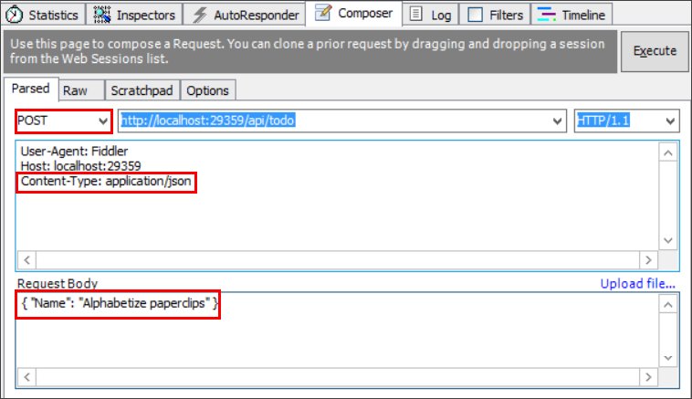The width and height of the screenshot is (692, 399).
Task: Expand the URL history dropdown arrow
Action: 557,121
